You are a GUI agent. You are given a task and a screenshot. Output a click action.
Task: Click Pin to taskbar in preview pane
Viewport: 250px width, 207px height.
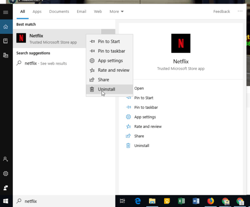coord(146,107)
